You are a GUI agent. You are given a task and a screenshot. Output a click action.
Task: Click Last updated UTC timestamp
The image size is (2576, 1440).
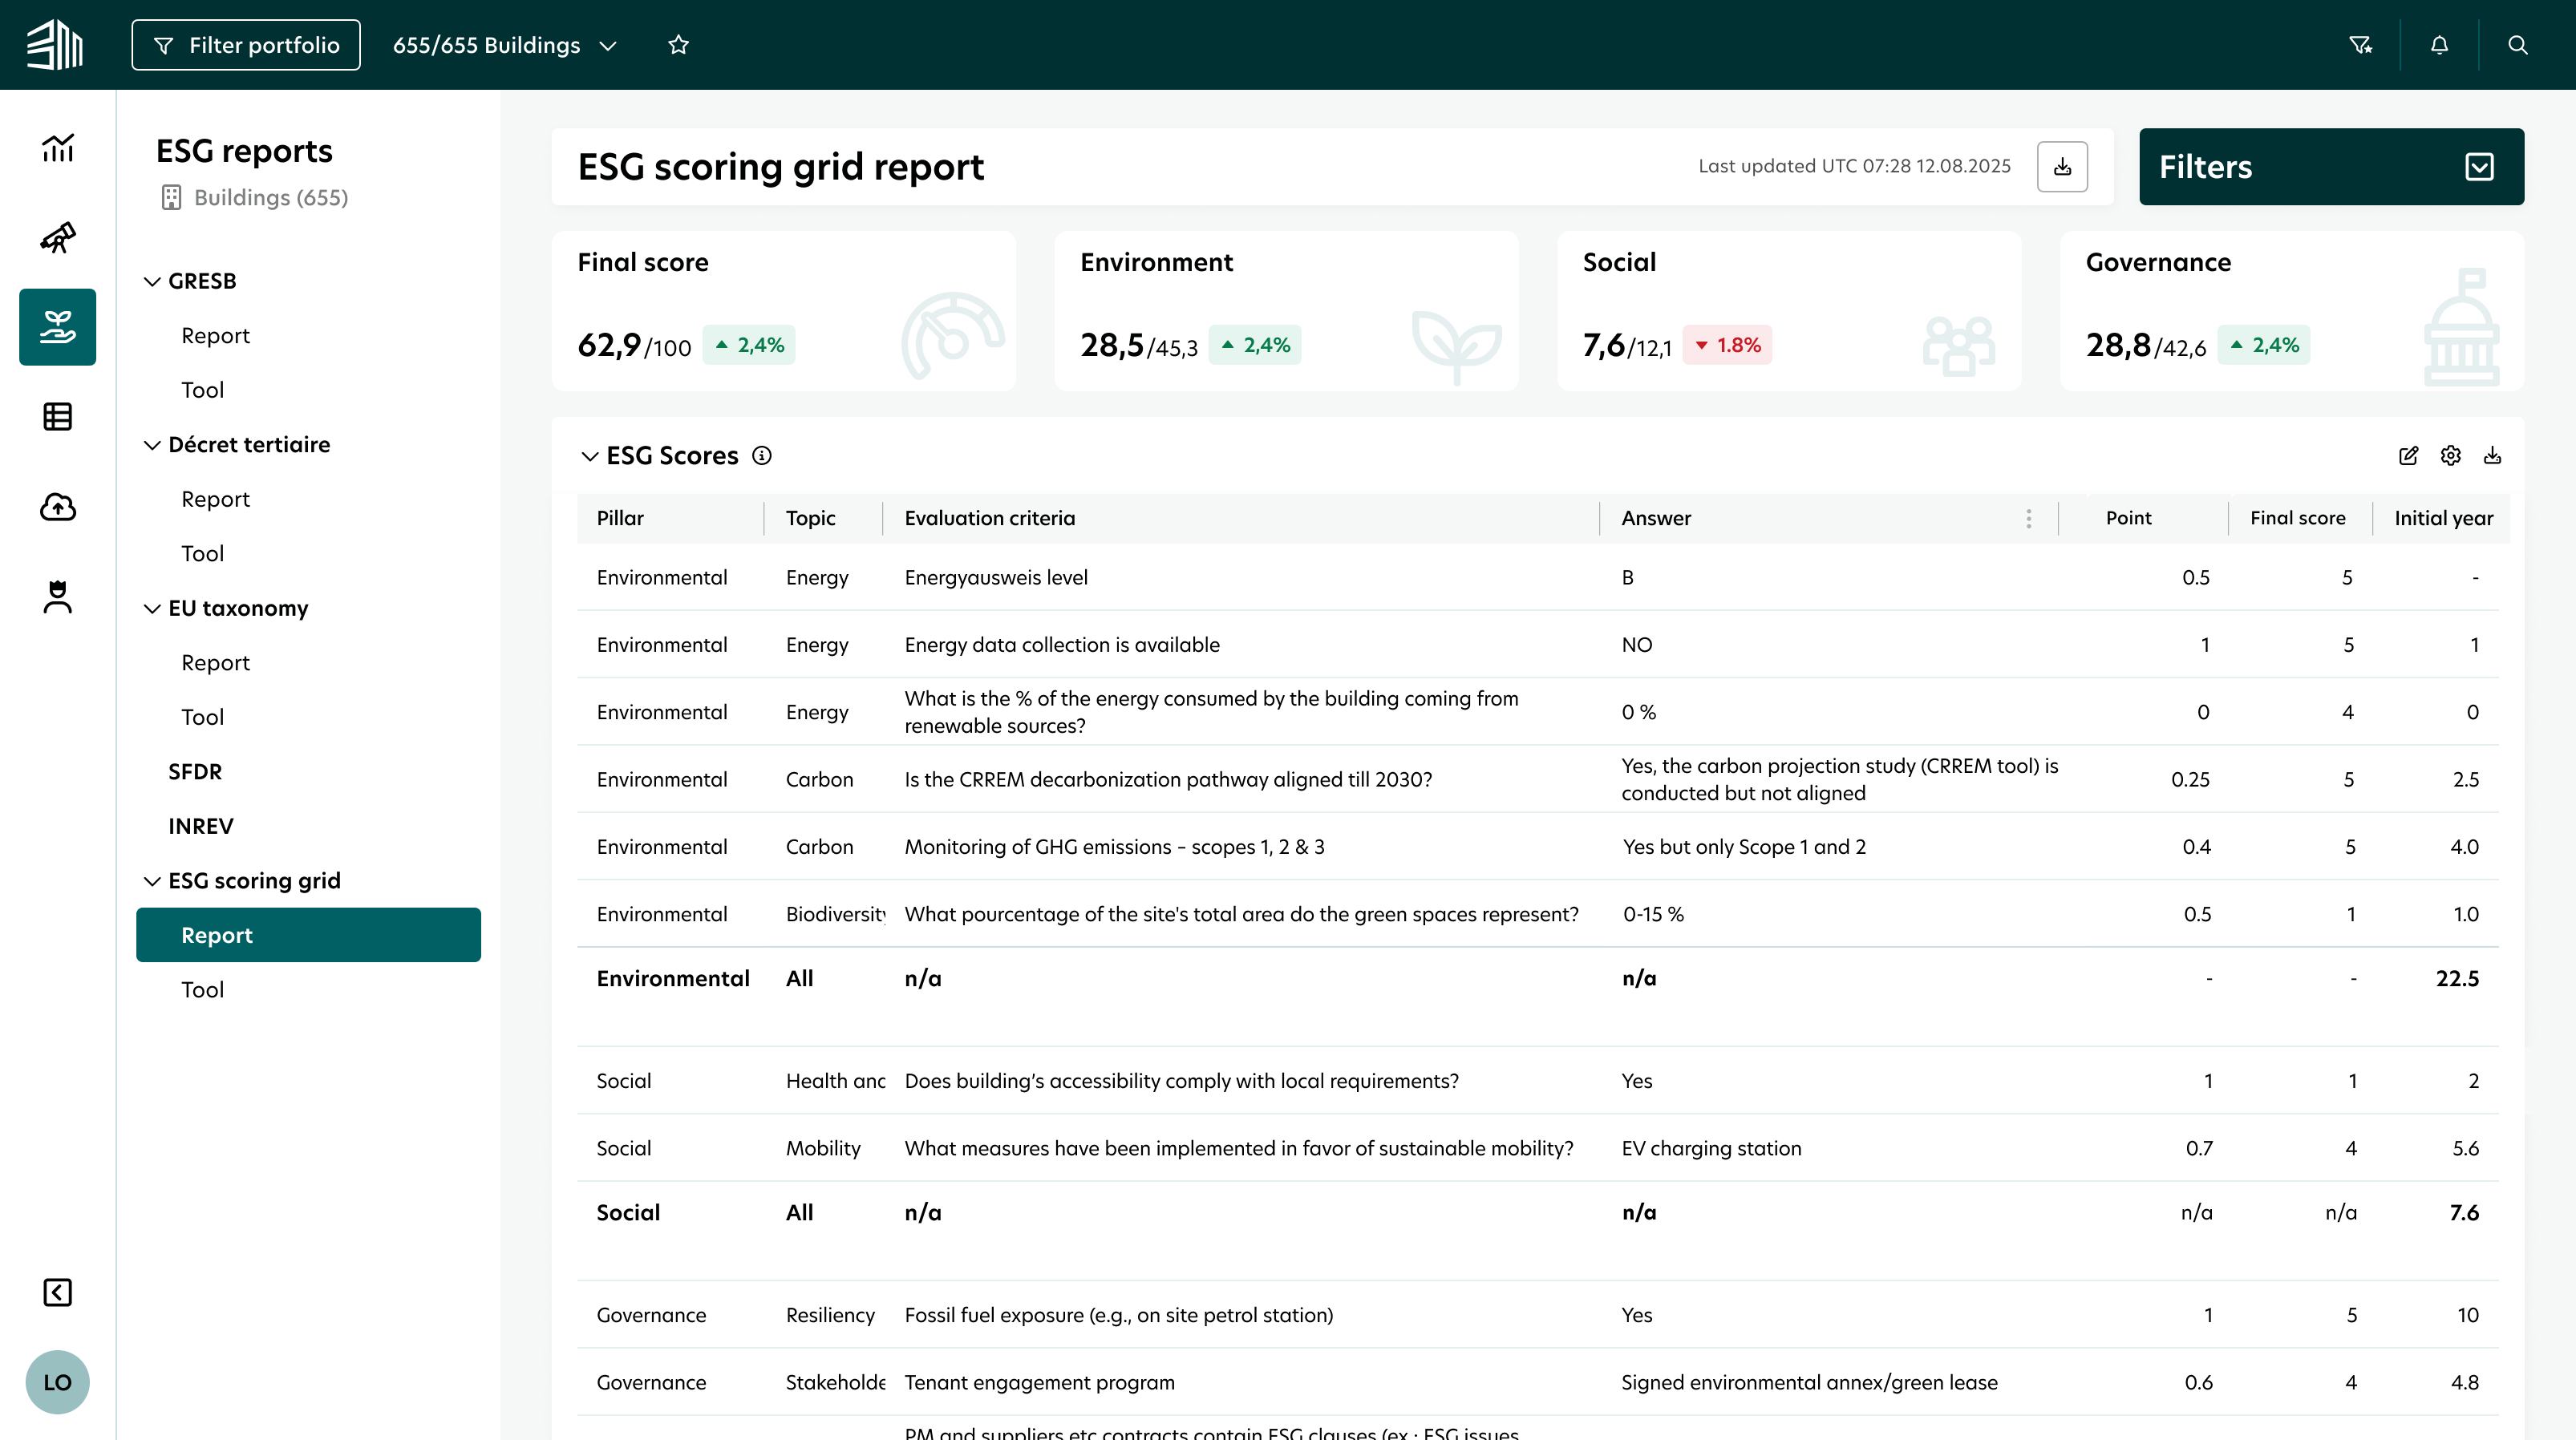tap(1854, 166)
